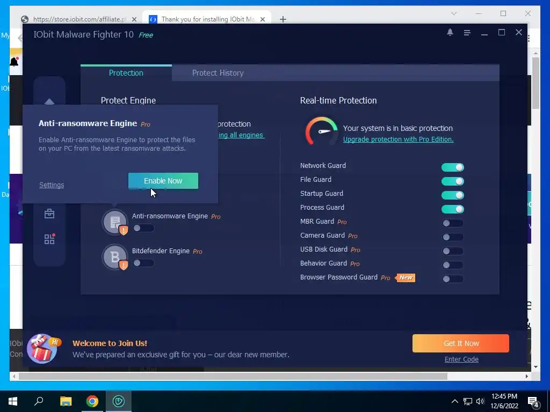
Task: Close the store.iobit.com affiliate tab
Action: [x=134, y=19]
